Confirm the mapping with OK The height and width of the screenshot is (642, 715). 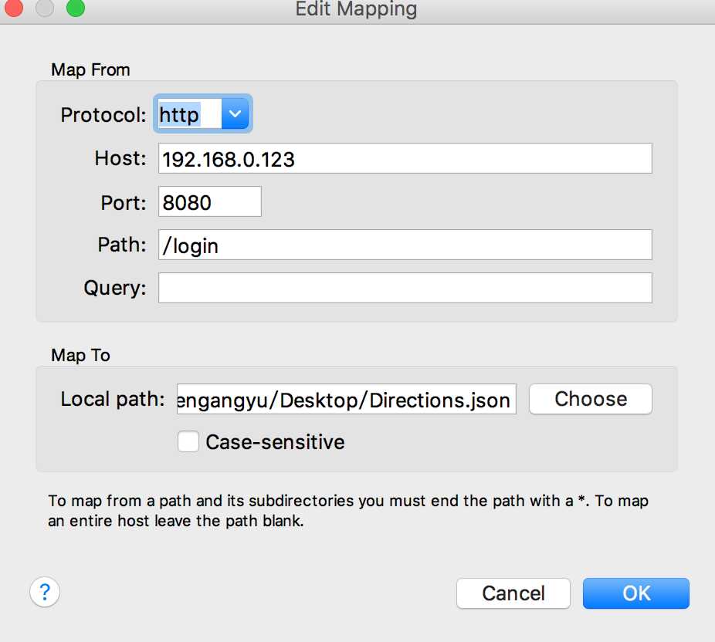pyautogui.click(x=636, y=593)
